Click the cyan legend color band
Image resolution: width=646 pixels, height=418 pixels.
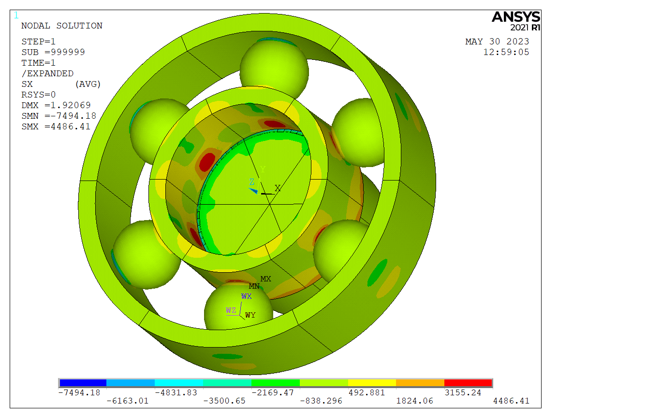point(179,383)
